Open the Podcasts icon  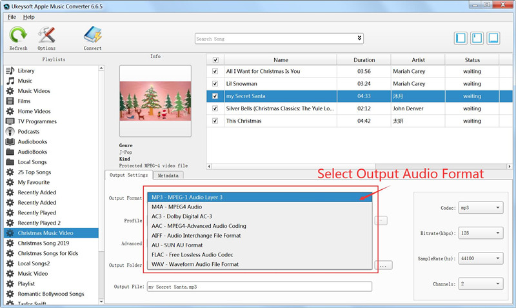coord(10,132)
